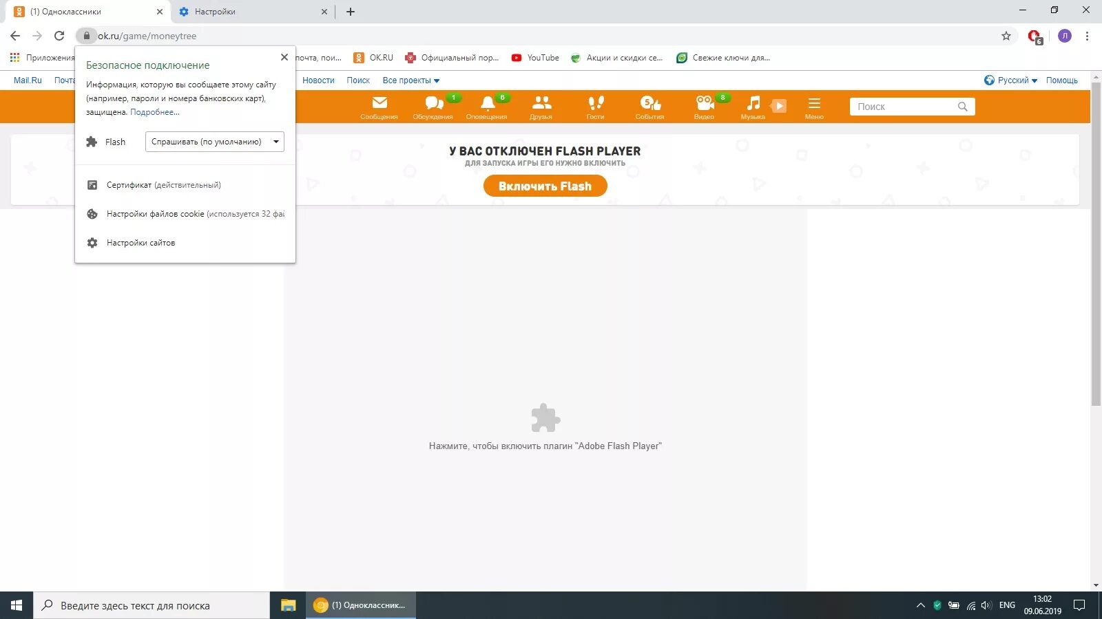
Task: Expand the Flash permission dropdown
Action: [215, 142]
